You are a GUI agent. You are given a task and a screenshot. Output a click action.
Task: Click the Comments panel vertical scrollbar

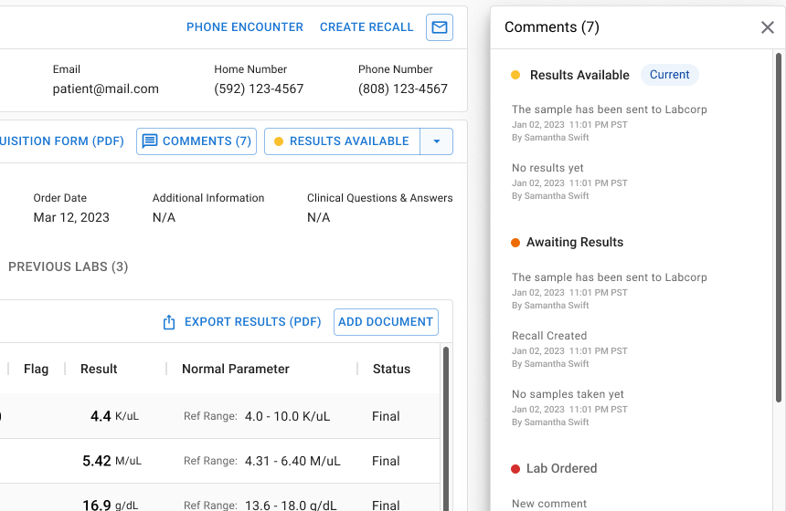[x=779, y=228]
